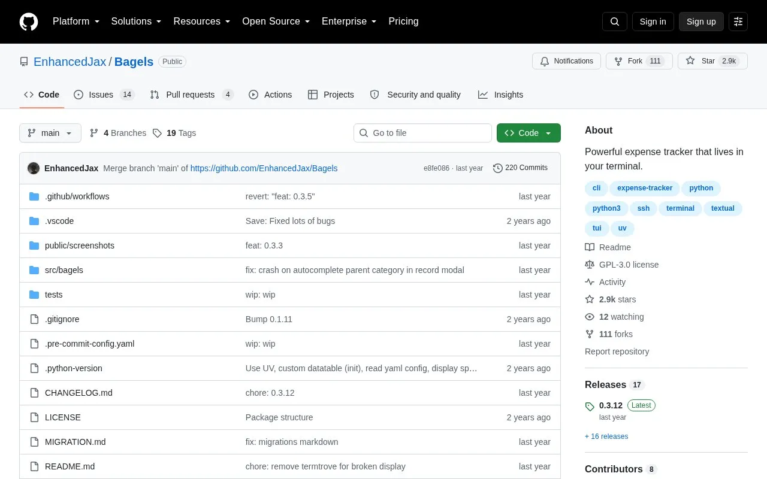Open the src/bagels folder
The image size is (767, 479).
[x=64, y=270]
